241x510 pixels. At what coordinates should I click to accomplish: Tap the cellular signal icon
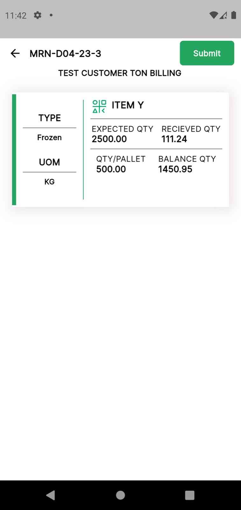pos(223,15)
